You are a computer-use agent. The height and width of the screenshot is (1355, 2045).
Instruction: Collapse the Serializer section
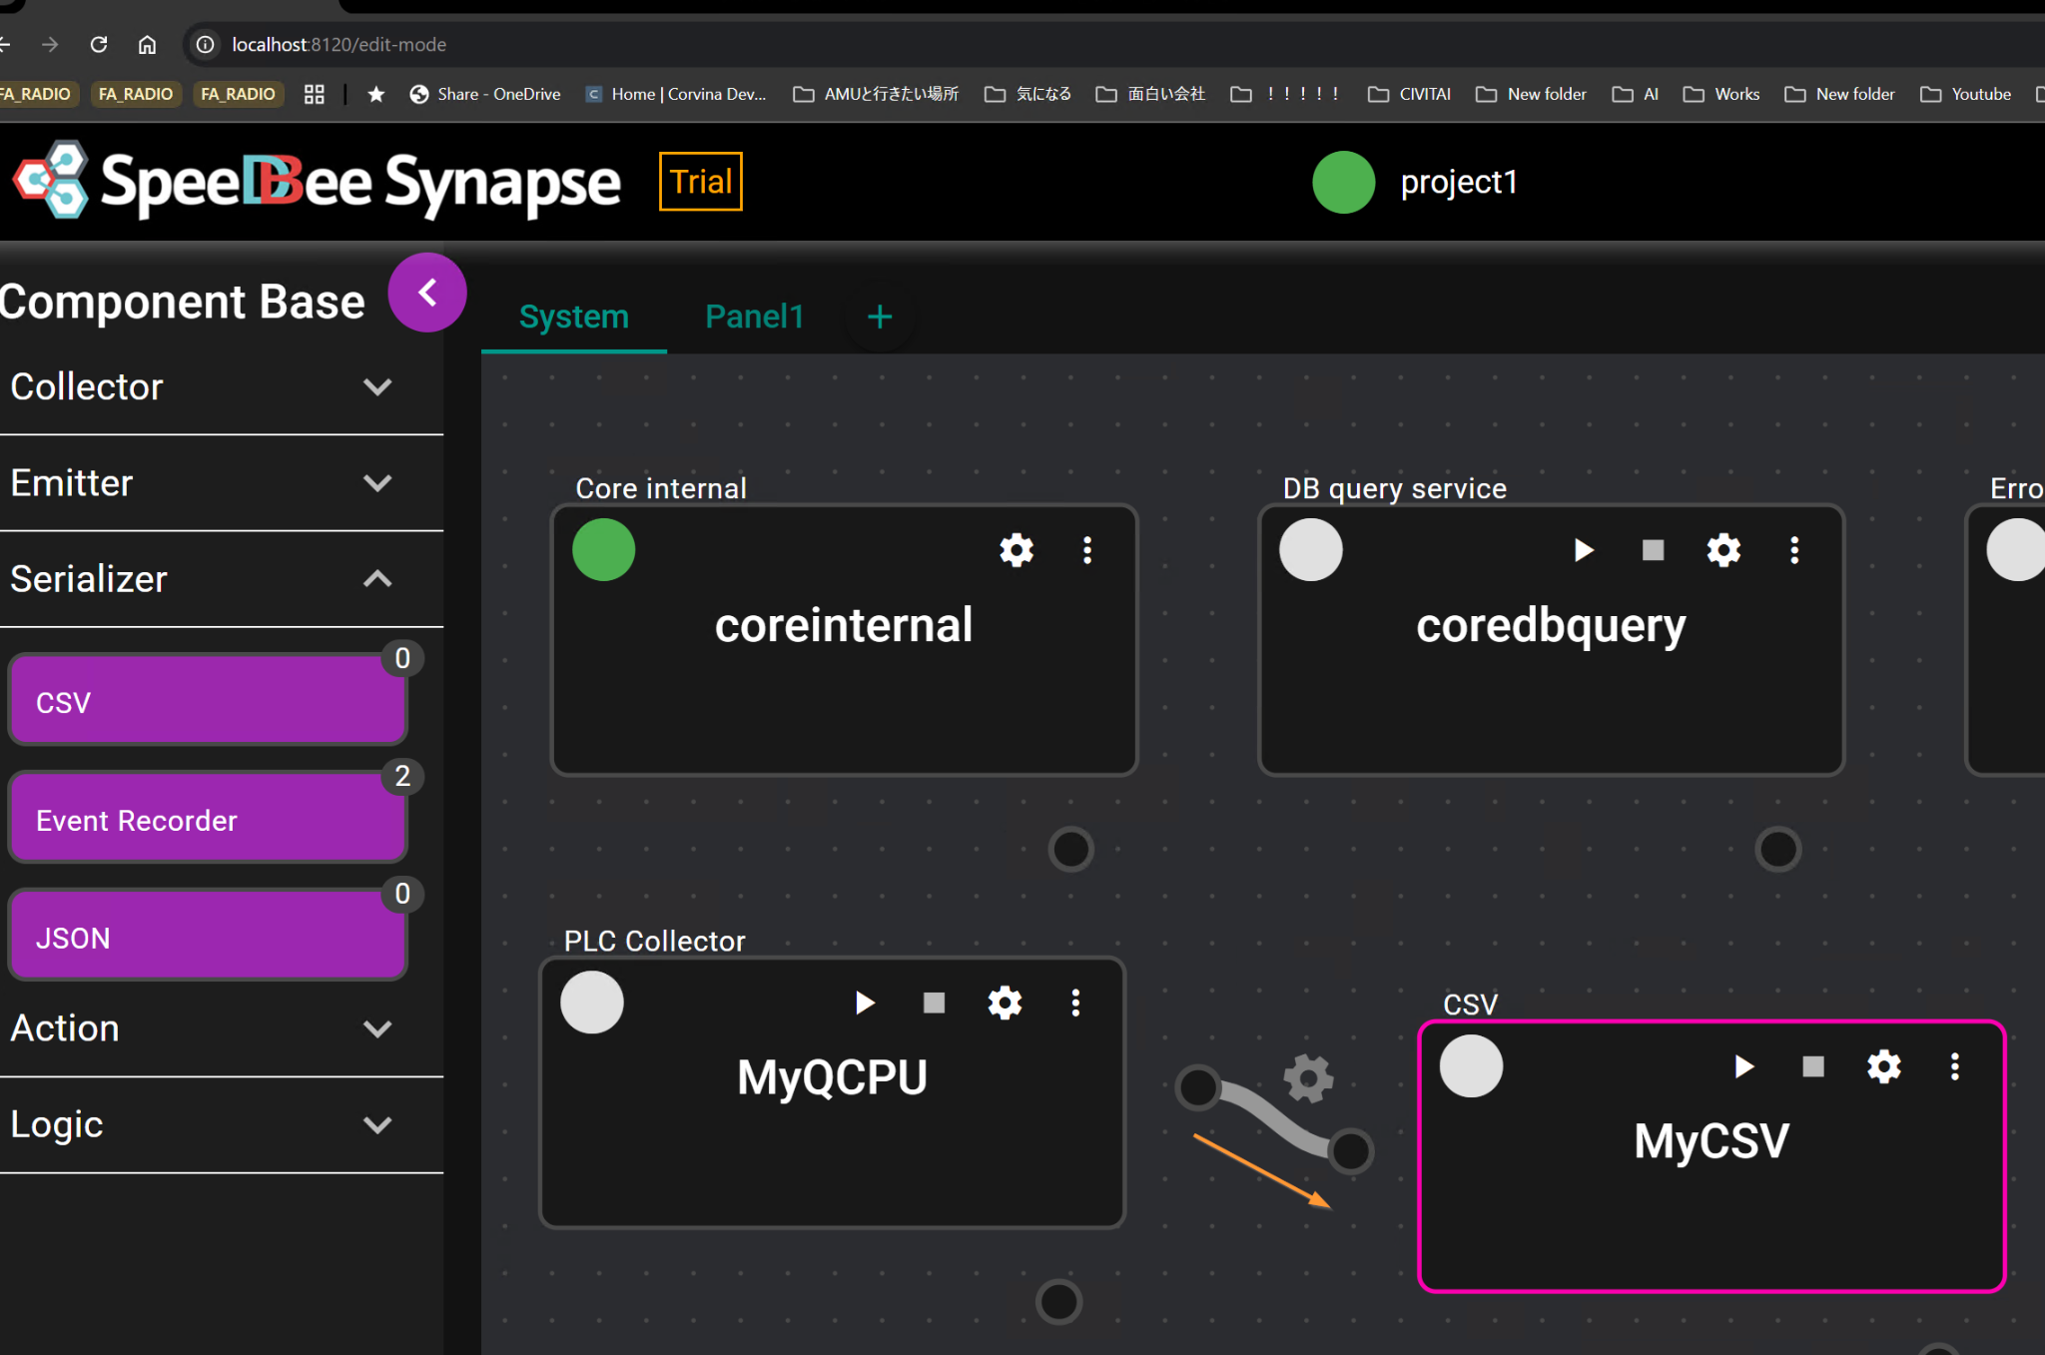tap(377, 579)
